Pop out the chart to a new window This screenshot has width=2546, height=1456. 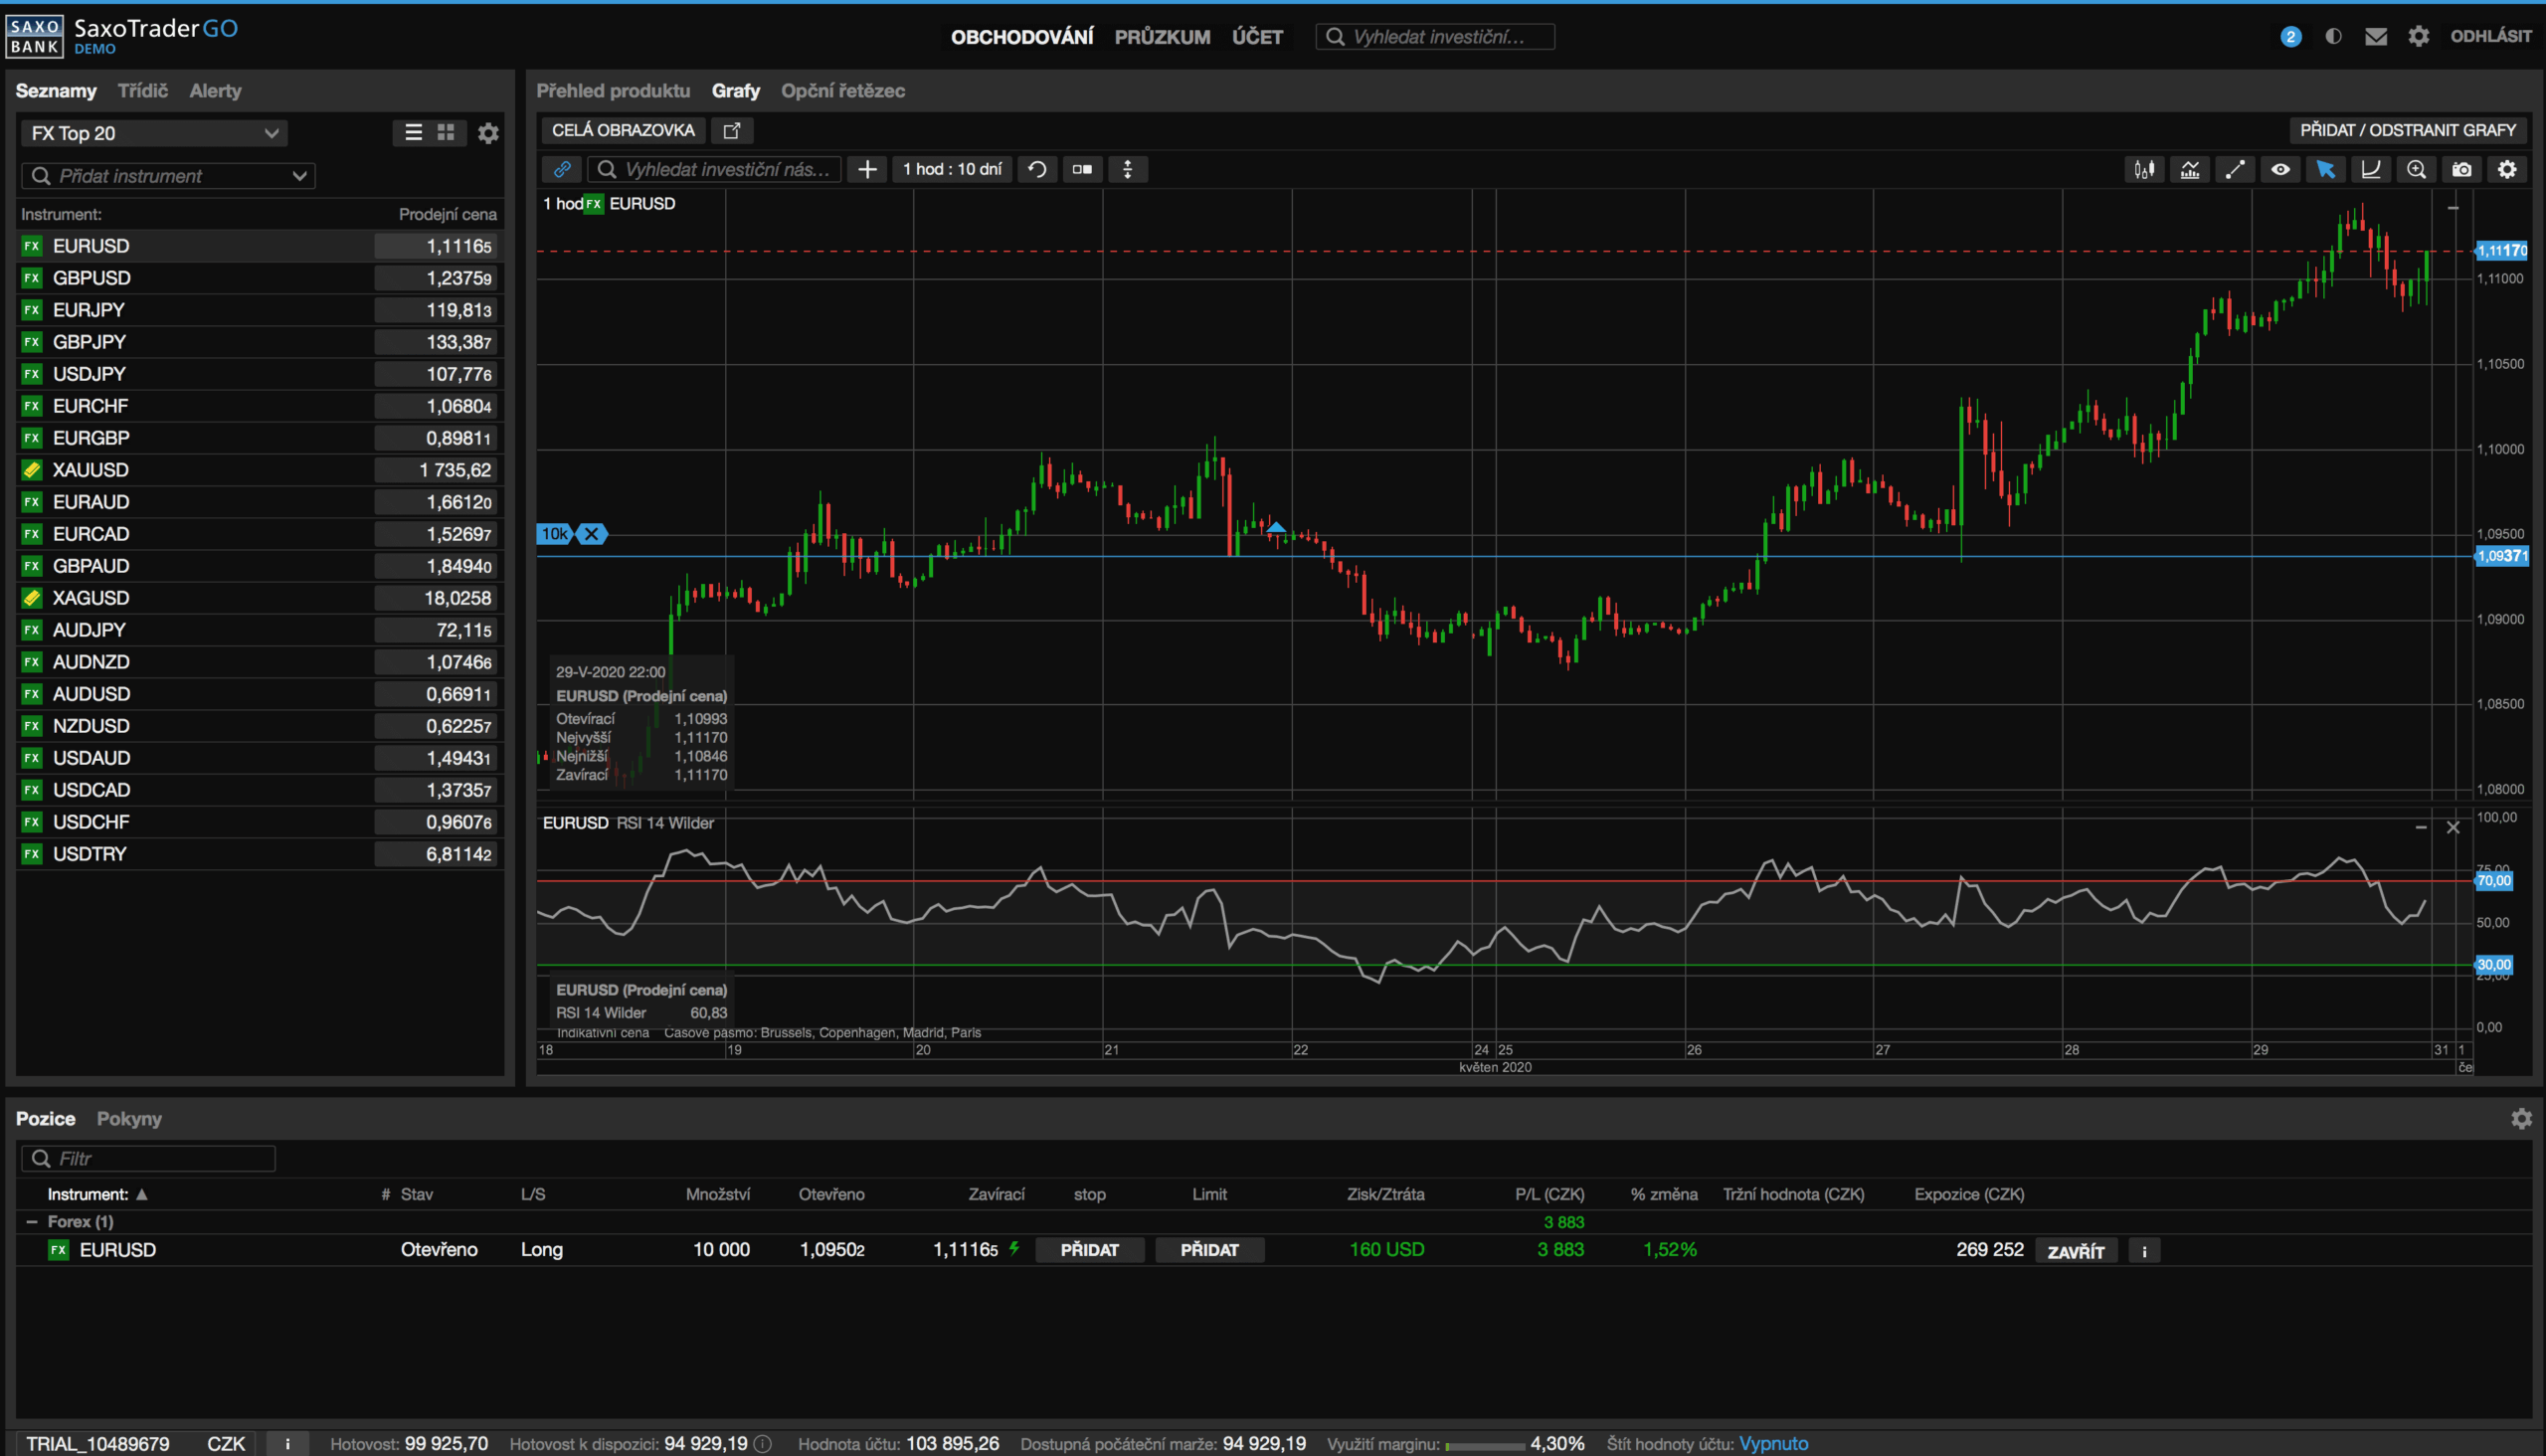click(732, 130)
